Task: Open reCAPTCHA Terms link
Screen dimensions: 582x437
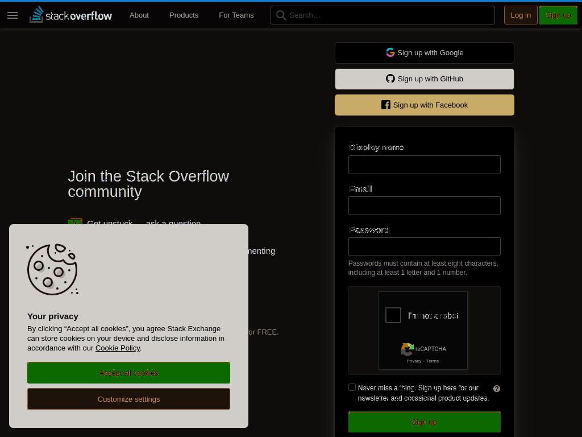Action: (x=433, y=361)
